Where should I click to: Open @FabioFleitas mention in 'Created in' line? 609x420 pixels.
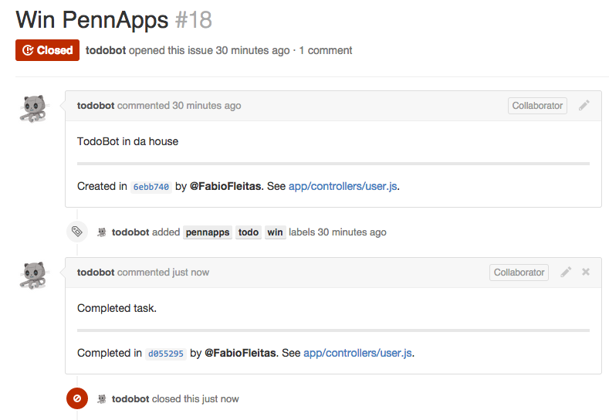click(x=226, y=186)
